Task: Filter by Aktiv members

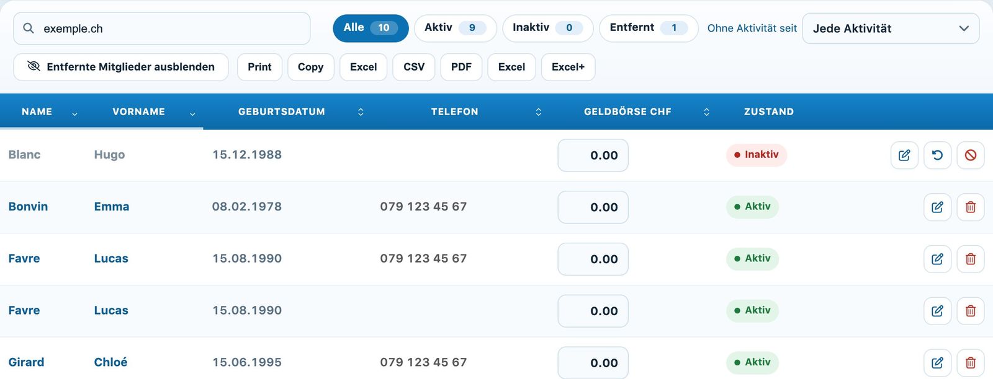Action: click(455, 28)
